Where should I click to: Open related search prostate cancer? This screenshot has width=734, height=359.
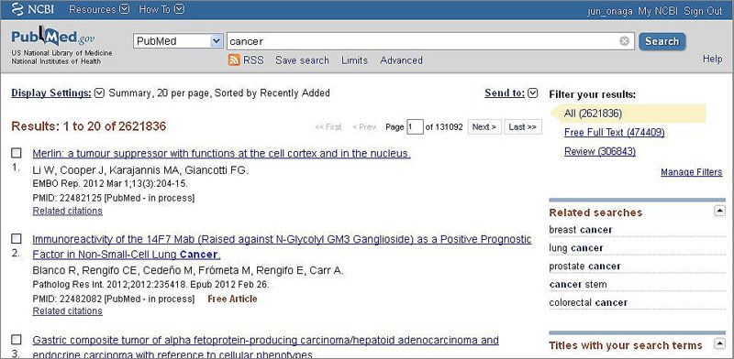[584, 266]
